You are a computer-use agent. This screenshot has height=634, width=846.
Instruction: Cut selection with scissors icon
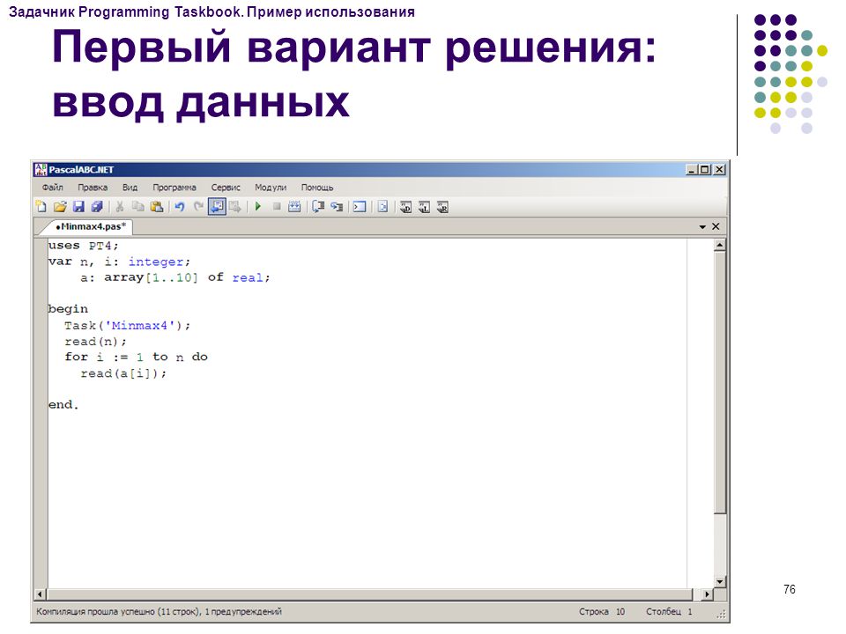click(x=120, y=207)
